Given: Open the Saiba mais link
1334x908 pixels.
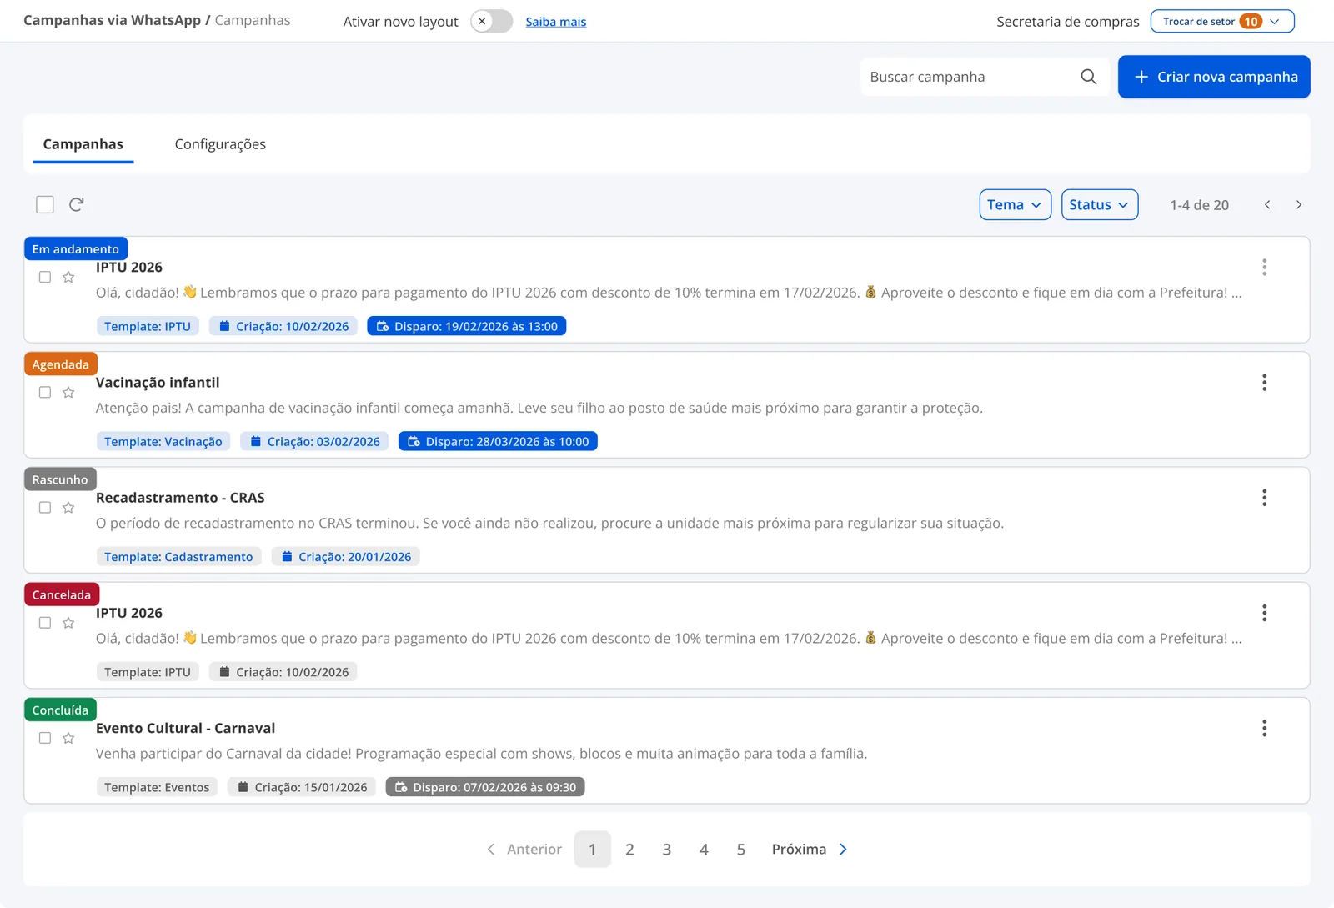Looking at the screenshot, I should click(x=555, y=22).
